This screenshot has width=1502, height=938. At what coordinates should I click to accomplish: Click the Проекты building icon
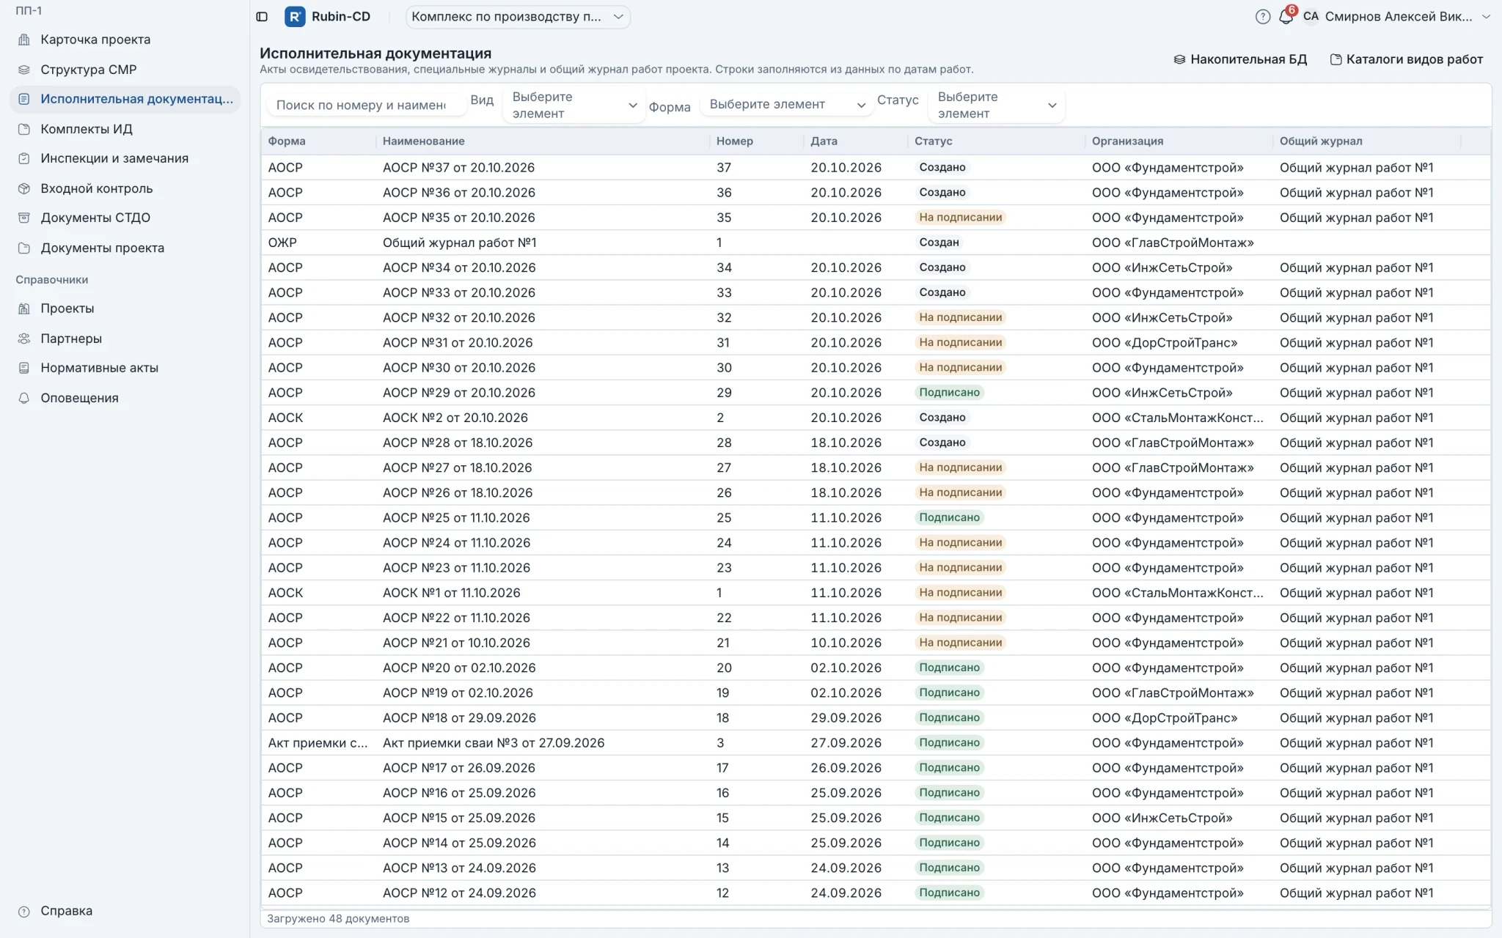coord(24,309)
